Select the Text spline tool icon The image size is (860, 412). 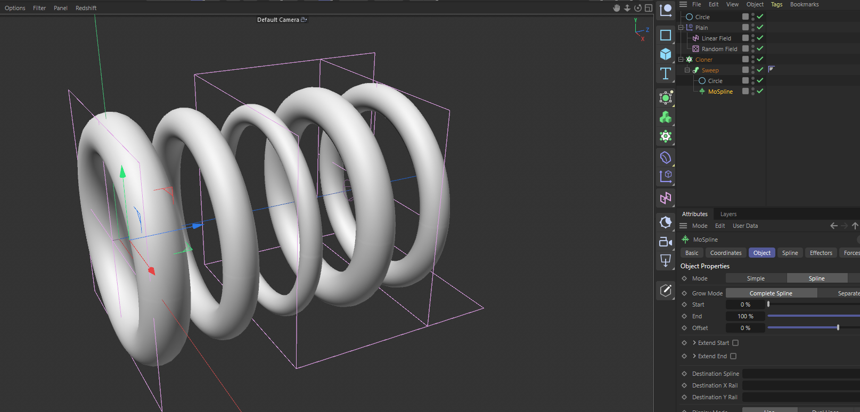(x=665, y=73)
